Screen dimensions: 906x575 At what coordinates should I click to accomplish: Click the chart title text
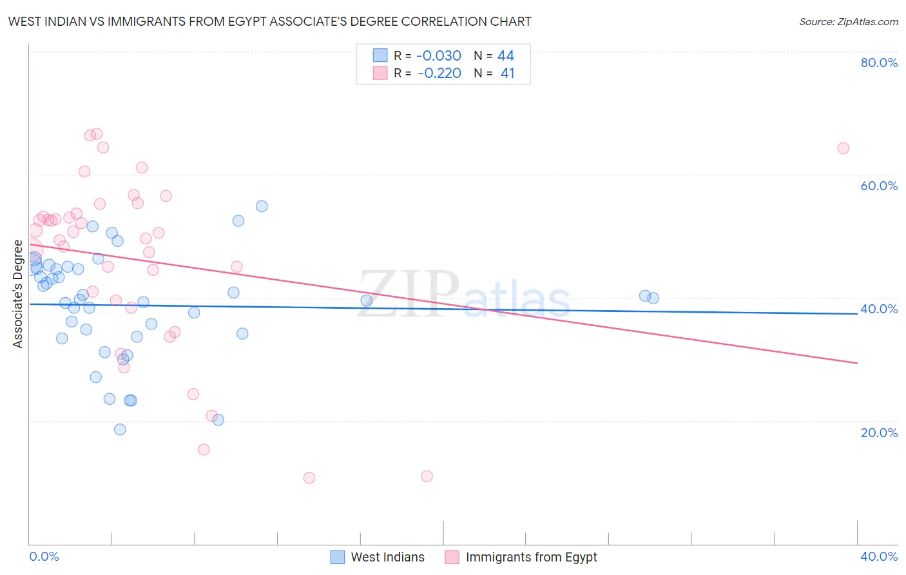click(270, 21)
